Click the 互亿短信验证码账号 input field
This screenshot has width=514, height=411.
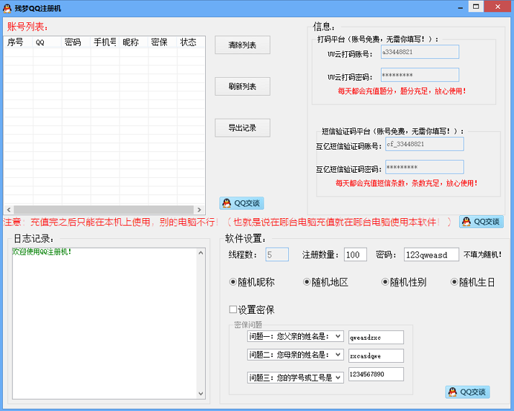(x=425, y=144)
